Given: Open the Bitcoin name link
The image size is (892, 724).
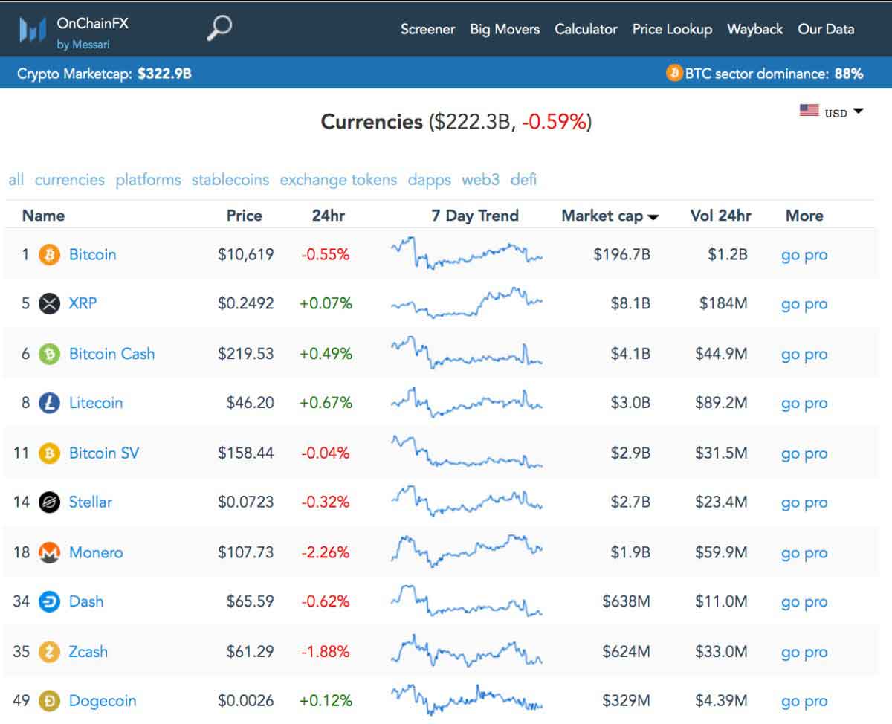Looking at the screenshot, I should coord(92,254).
